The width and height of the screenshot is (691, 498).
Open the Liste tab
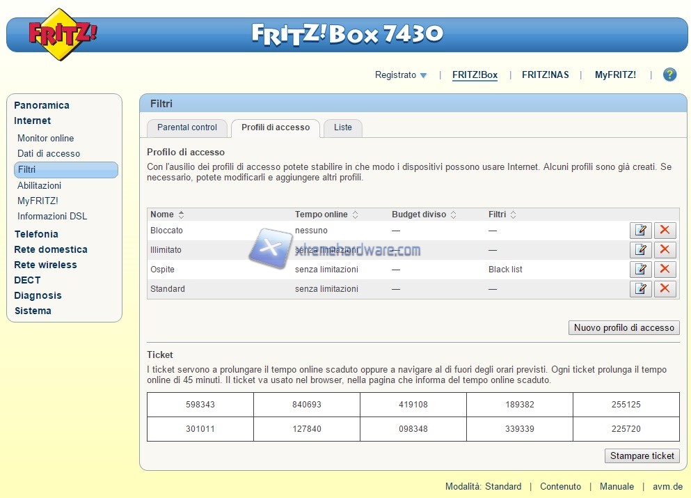[x=343, y=127]
